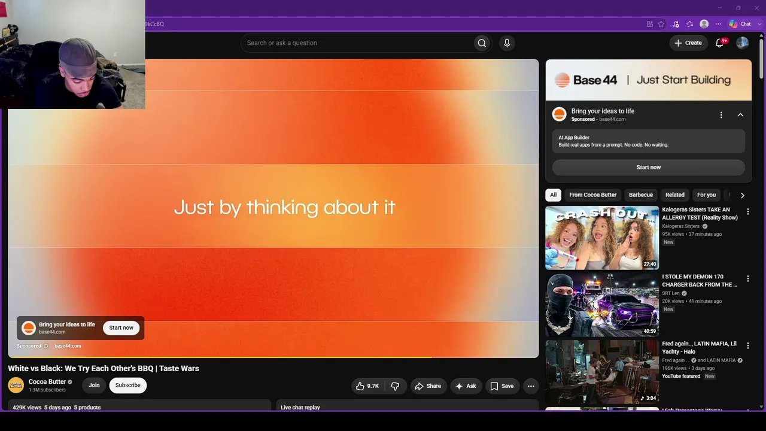Click the '1.3M subscribers' text
Viewport: 766px width, 431px height.
[47, 390]
